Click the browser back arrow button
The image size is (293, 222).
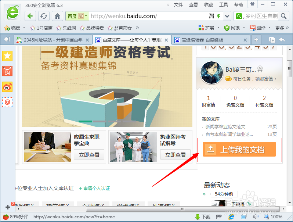click(x=30, y=16)
